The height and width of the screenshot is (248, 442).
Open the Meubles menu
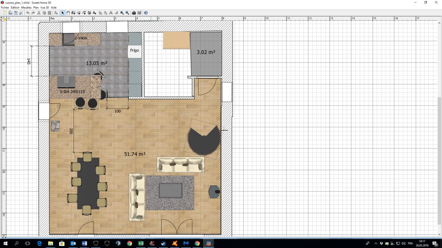click(26, 7)
